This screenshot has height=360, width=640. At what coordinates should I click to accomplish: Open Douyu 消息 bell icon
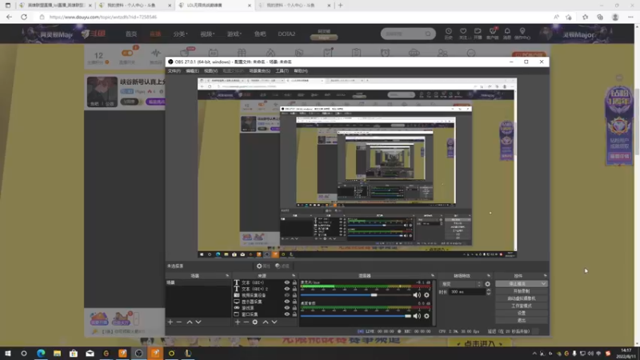(507, 34)
